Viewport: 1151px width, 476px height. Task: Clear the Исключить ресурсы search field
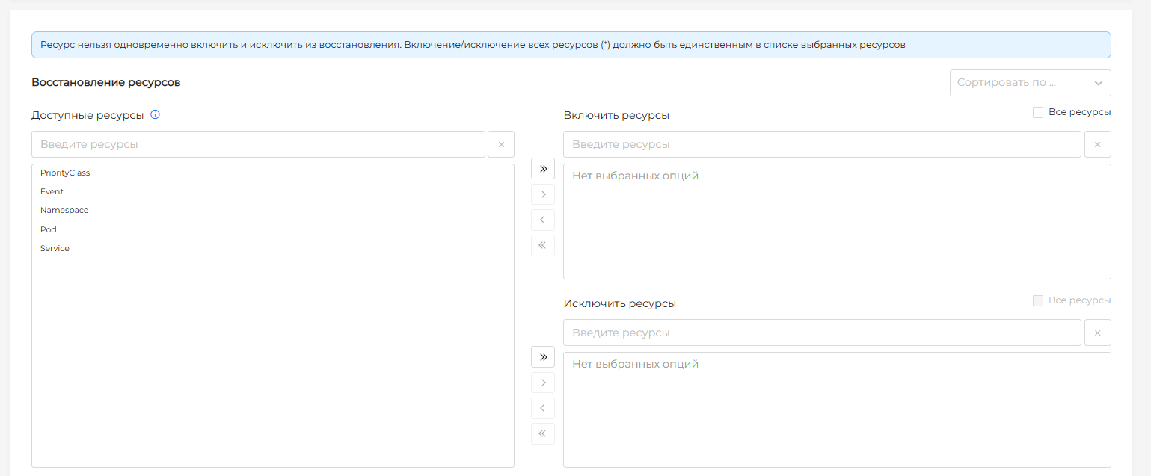pos(1098,333)
